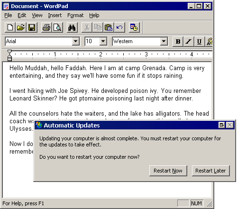
Task: Expand the Arial font dropdown
Action: coord(76,41)
